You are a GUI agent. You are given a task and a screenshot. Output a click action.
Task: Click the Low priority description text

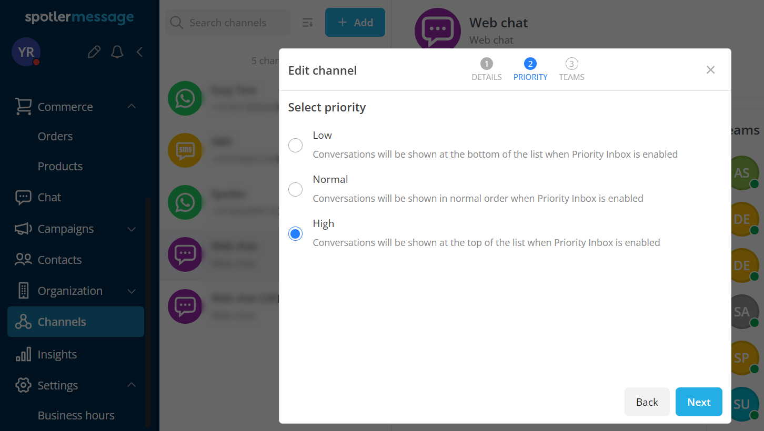pyautogui.click(x=495, y=155)
